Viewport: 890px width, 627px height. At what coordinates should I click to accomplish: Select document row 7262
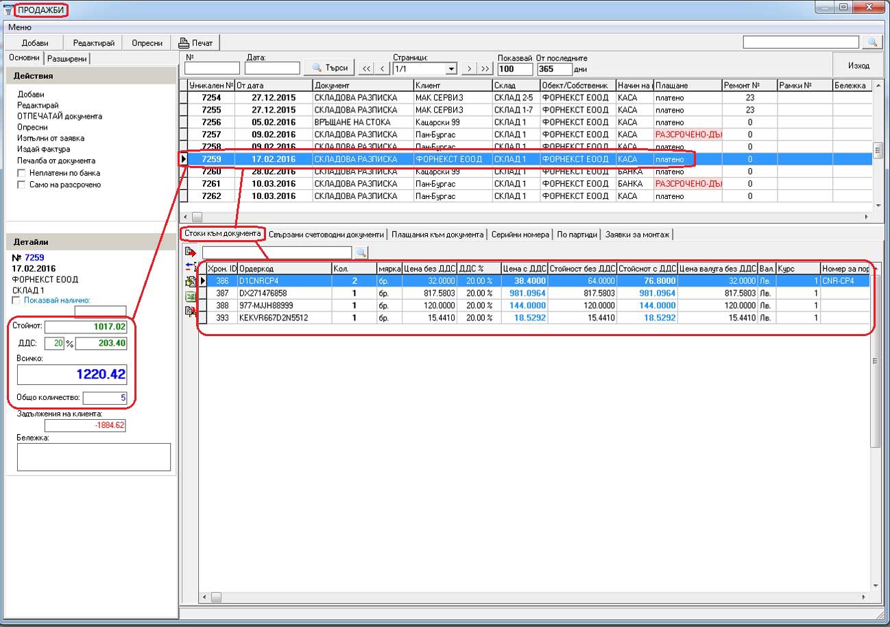525,196
